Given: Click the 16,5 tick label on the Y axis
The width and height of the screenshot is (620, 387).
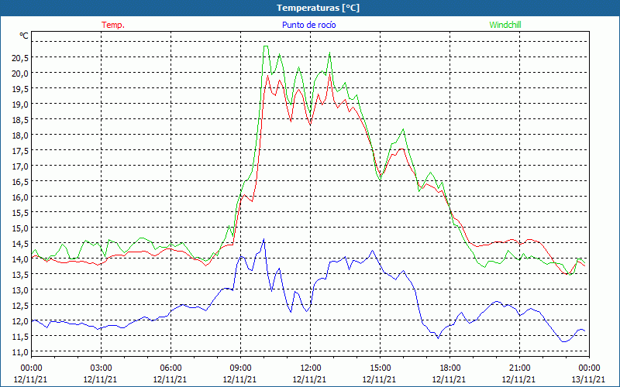Looking at the screenshot, I should tap(19, 181).
